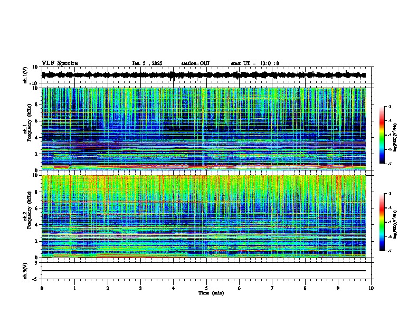418x323 pixels.
Task: Click time axis tick label '1'
Action: point(74,288)
